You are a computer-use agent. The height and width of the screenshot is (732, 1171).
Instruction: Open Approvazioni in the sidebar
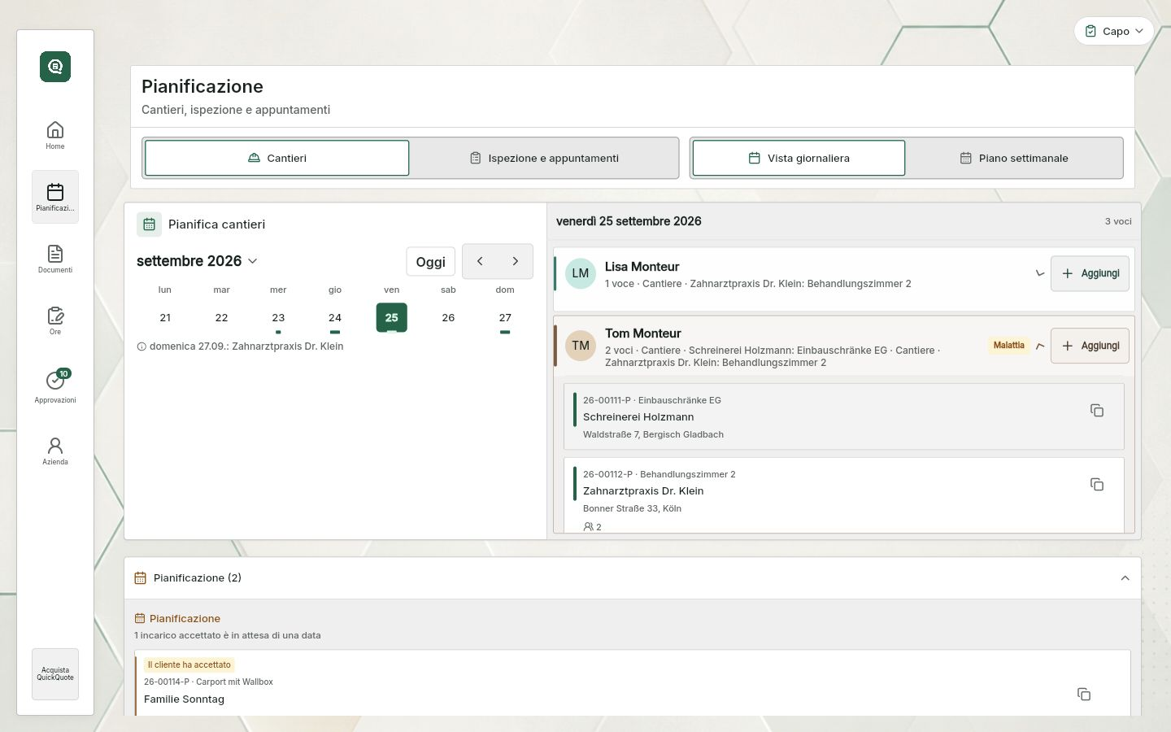[x=55, y=386]
